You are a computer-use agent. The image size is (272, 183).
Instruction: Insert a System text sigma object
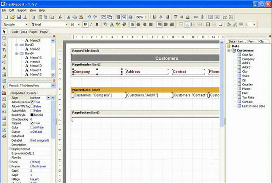[x=4, y=87]
